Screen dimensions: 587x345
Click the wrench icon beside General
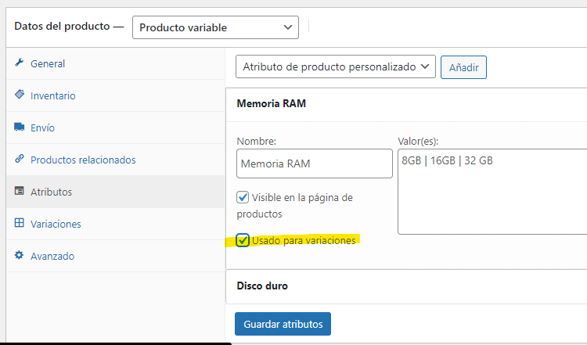19,62
